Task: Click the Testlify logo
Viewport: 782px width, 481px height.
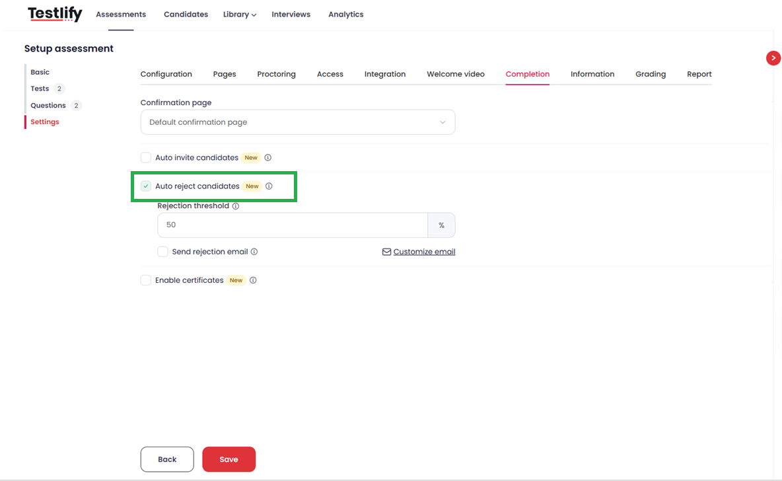Action: [x=55, y=14]
